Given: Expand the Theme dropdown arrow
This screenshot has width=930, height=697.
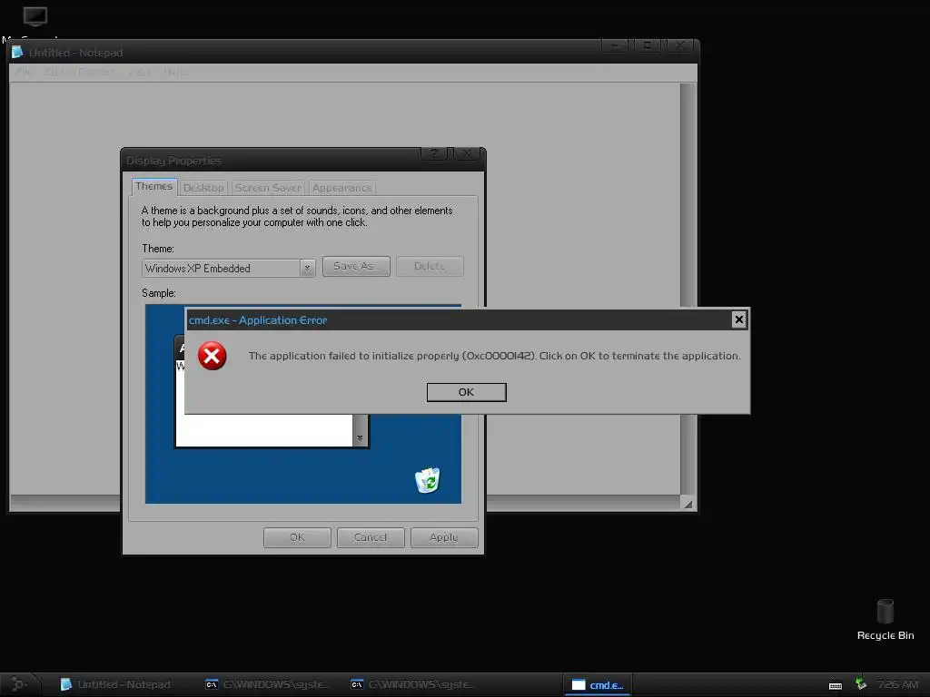Looking at the screenshot, I should (307, 268).
